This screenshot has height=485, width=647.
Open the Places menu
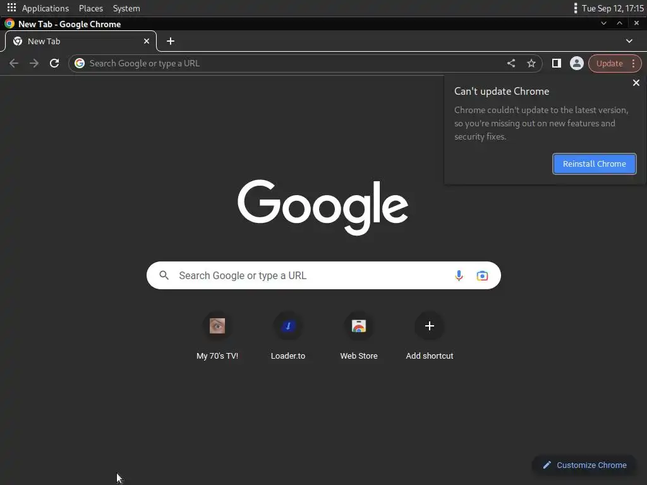(x=91, y=8)
